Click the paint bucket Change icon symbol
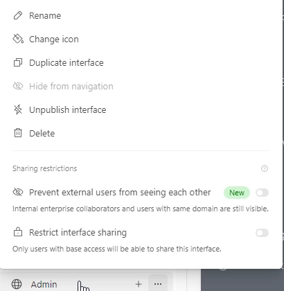284x291 pixels. click(18, 39)
